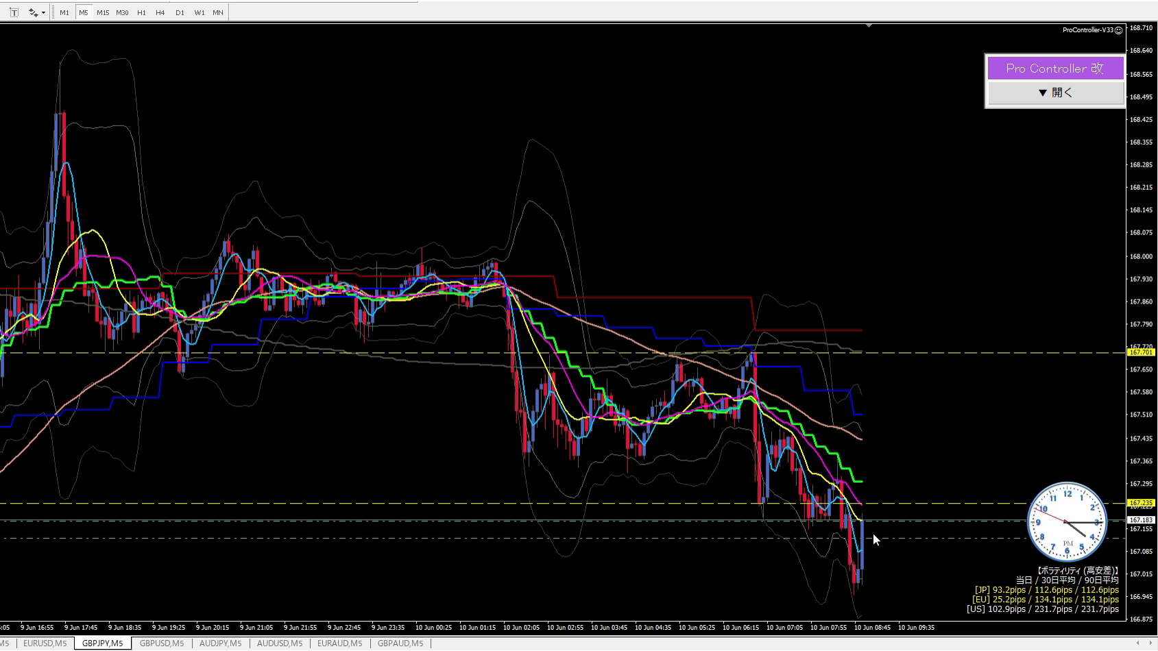This screenshot has height=651, width=1158.
Task: Switch chart to MN monthly timeframe
Action: click(x=218, y=12)
